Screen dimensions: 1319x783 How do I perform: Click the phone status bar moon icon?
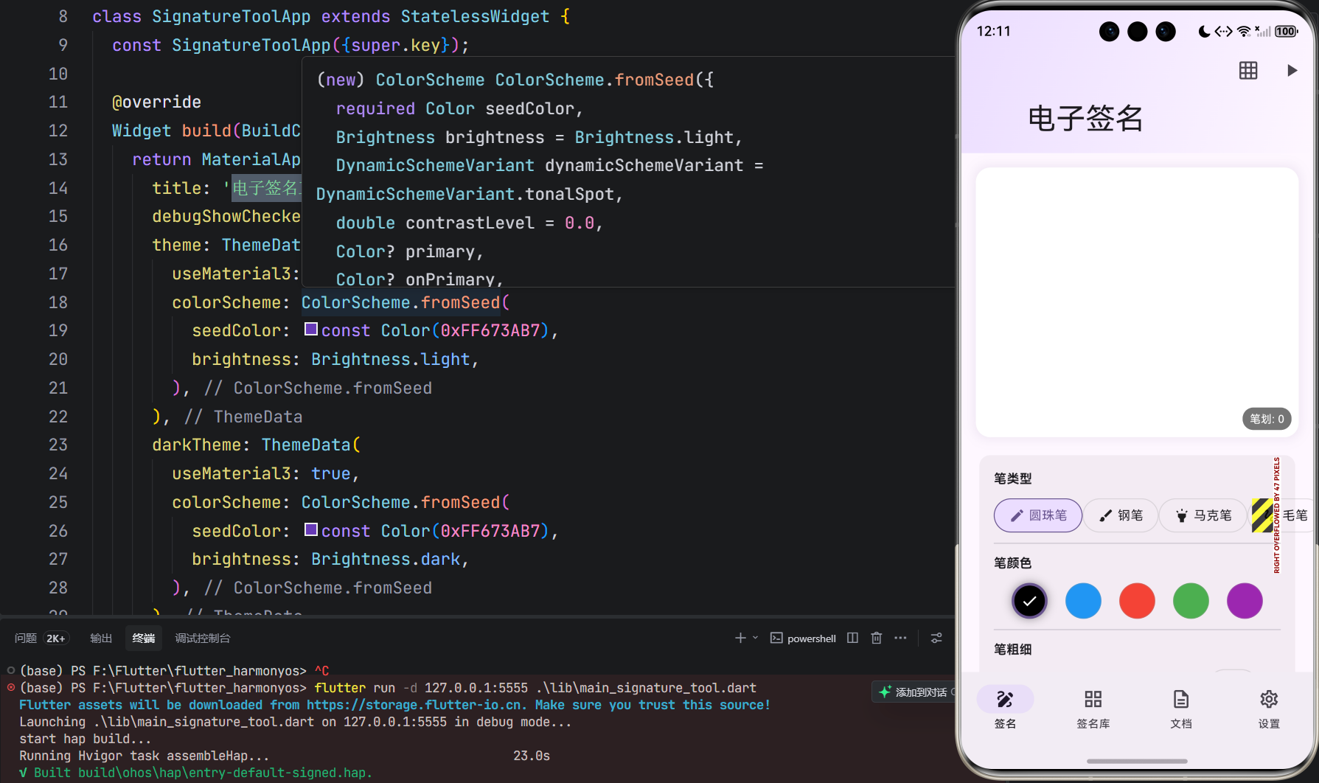coord(1204,31)
